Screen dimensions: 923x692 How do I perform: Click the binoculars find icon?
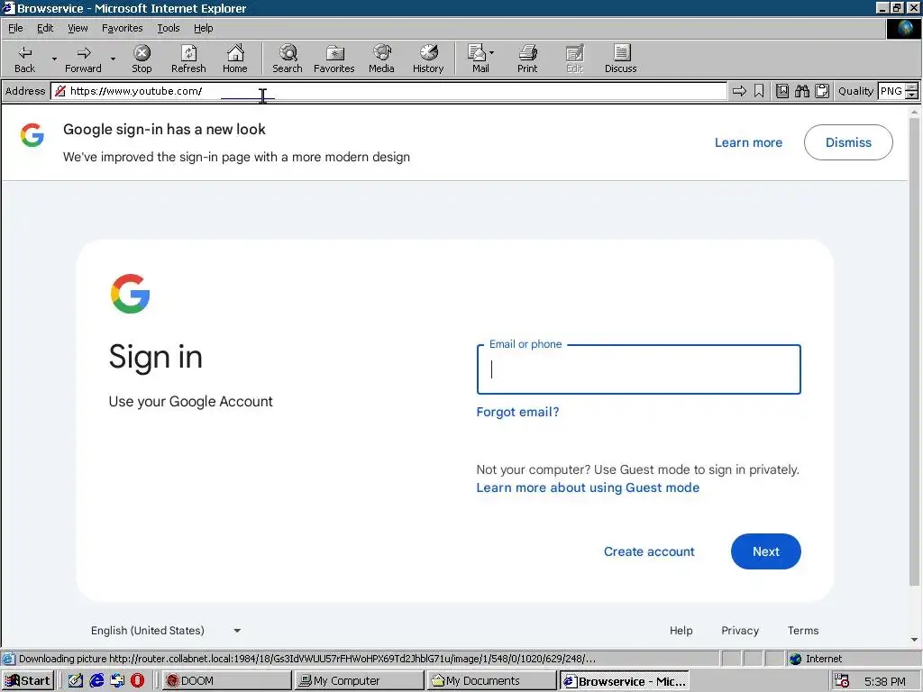pyautogui.click(x=801, y=91)
